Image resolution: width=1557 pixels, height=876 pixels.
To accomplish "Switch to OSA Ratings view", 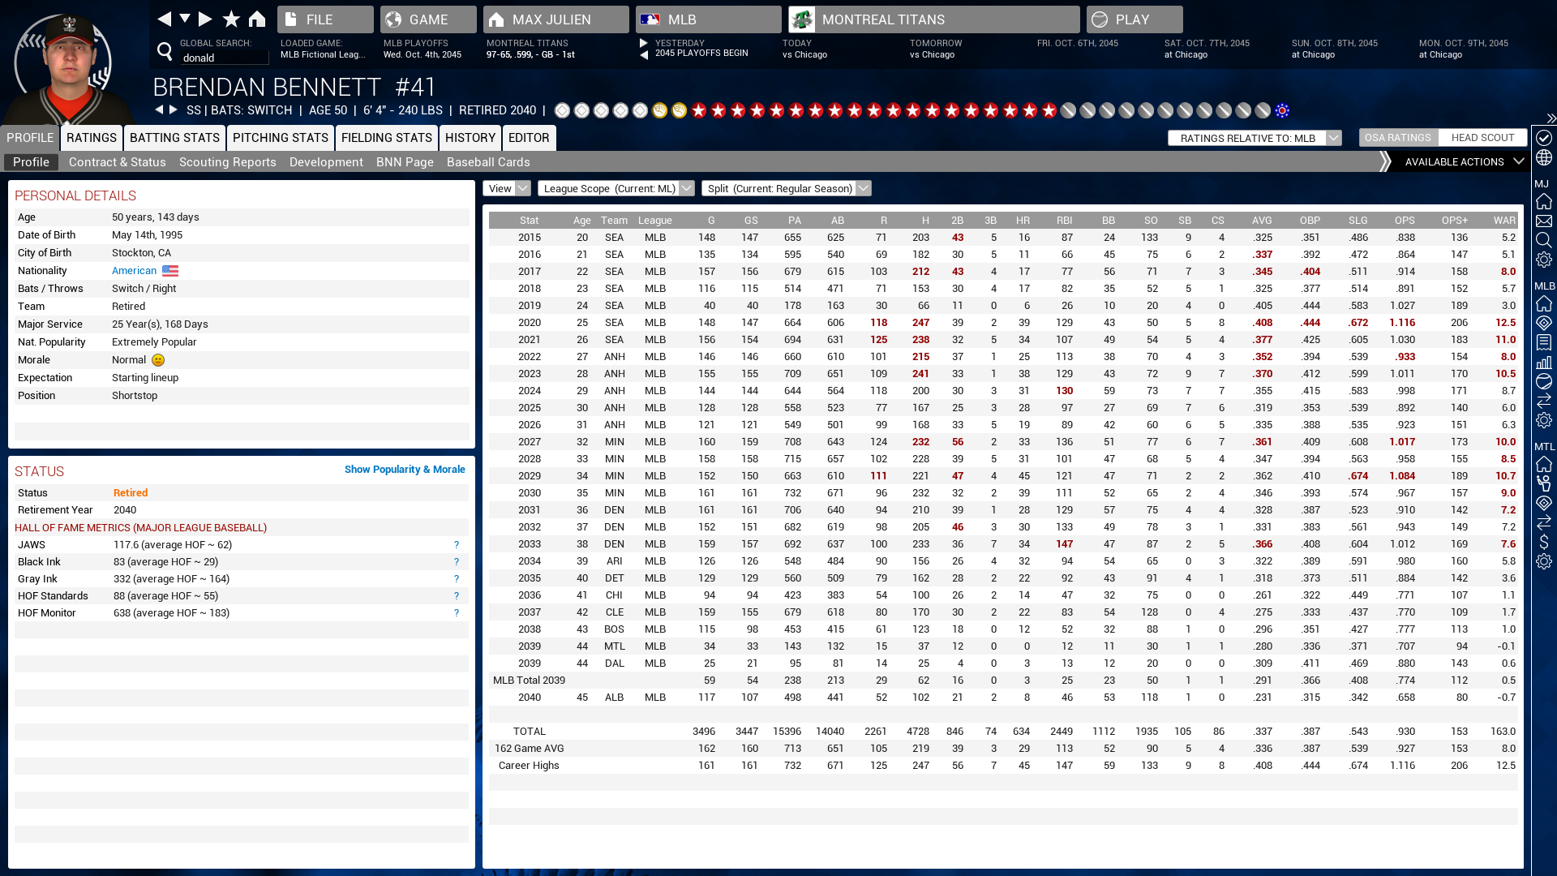I will 1397,138.
